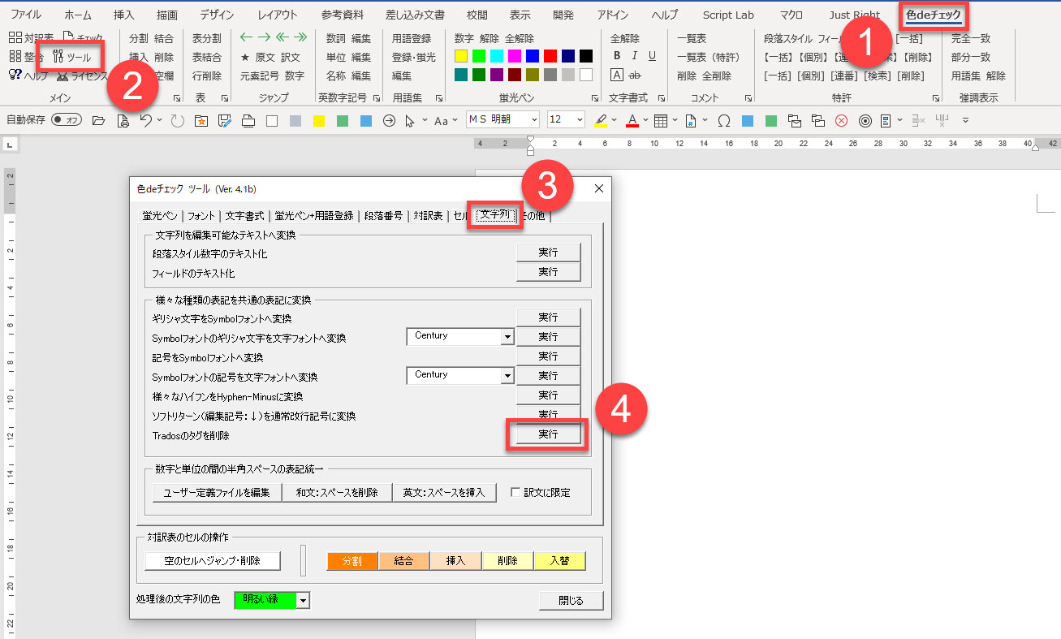Select the magenta swatch in 蛍光ペン palette
1061x639 pixels.
click(514, 56)
